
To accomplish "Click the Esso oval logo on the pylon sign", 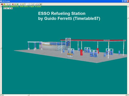I will [x=68, y=40].
